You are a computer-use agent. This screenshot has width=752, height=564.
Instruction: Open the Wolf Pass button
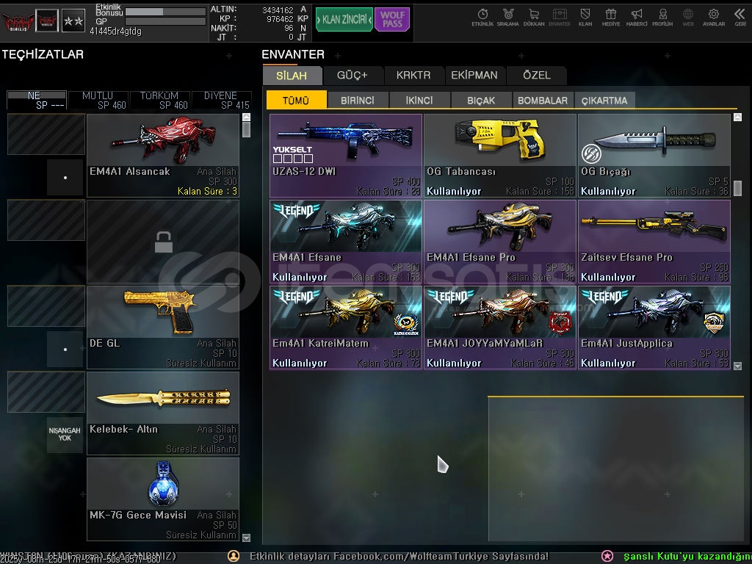tap(392, 20)
